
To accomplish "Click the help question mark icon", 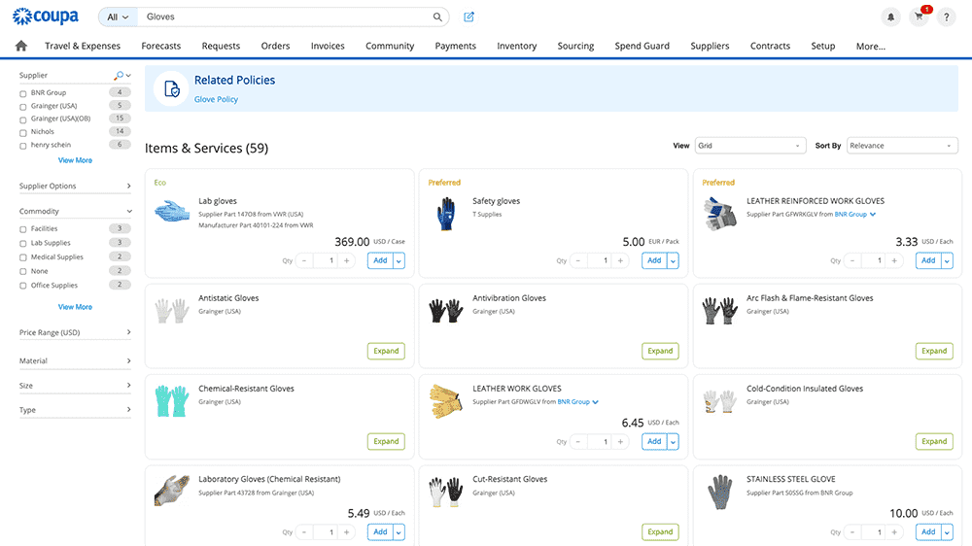I will pyautogui.click(x=947, y=17).
